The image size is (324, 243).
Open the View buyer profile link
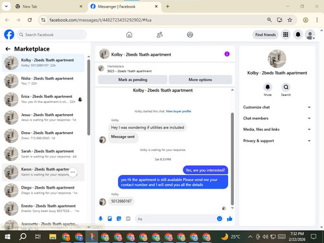coord(178,111)
